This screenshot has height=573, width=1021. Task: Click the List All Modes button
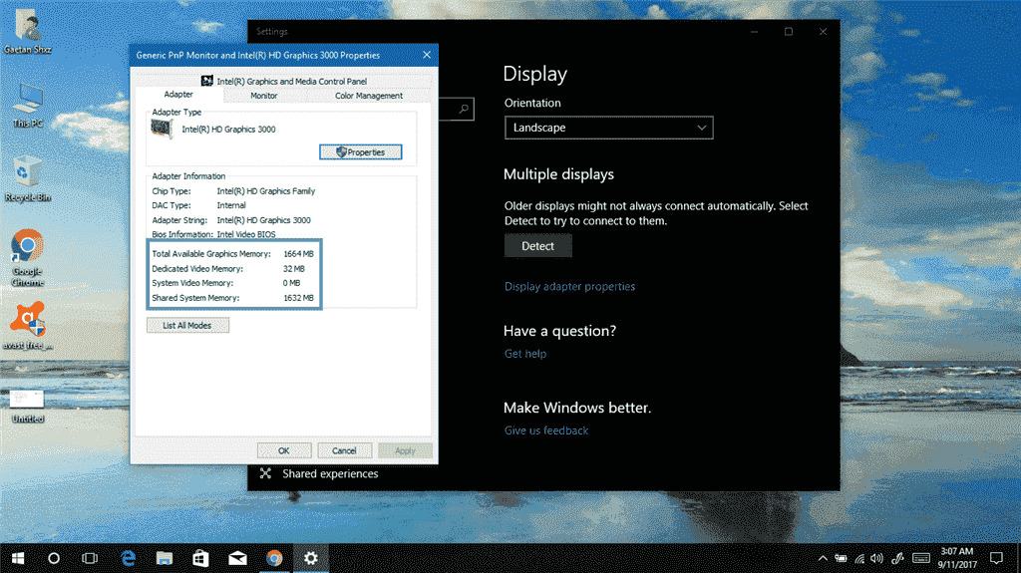[x=187, y=325]
